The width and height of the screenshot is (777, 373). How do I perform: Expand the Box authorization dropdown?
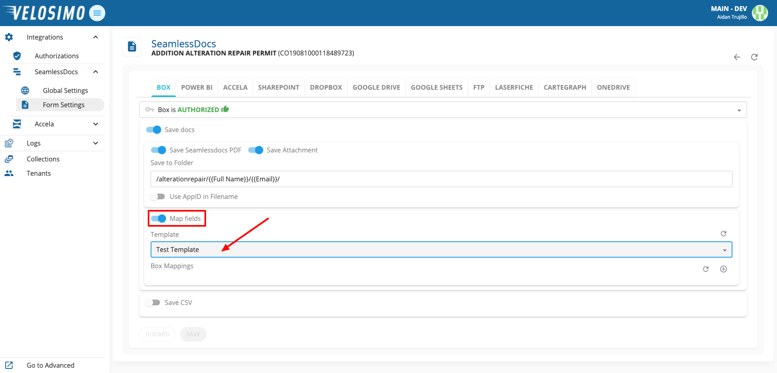coord(739,110)
